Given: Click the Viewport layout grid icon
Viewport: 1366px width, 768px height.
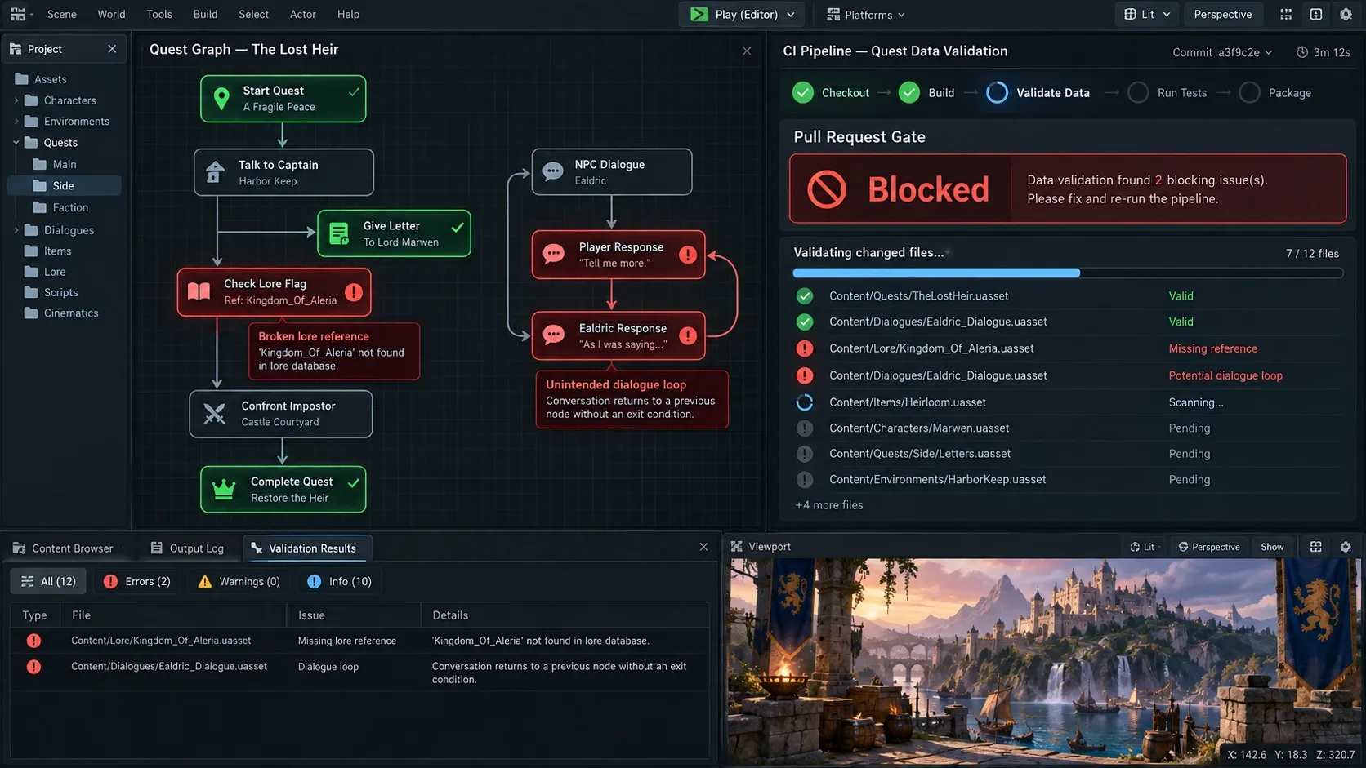Looking at the screenshot, I should (1315, 547).
